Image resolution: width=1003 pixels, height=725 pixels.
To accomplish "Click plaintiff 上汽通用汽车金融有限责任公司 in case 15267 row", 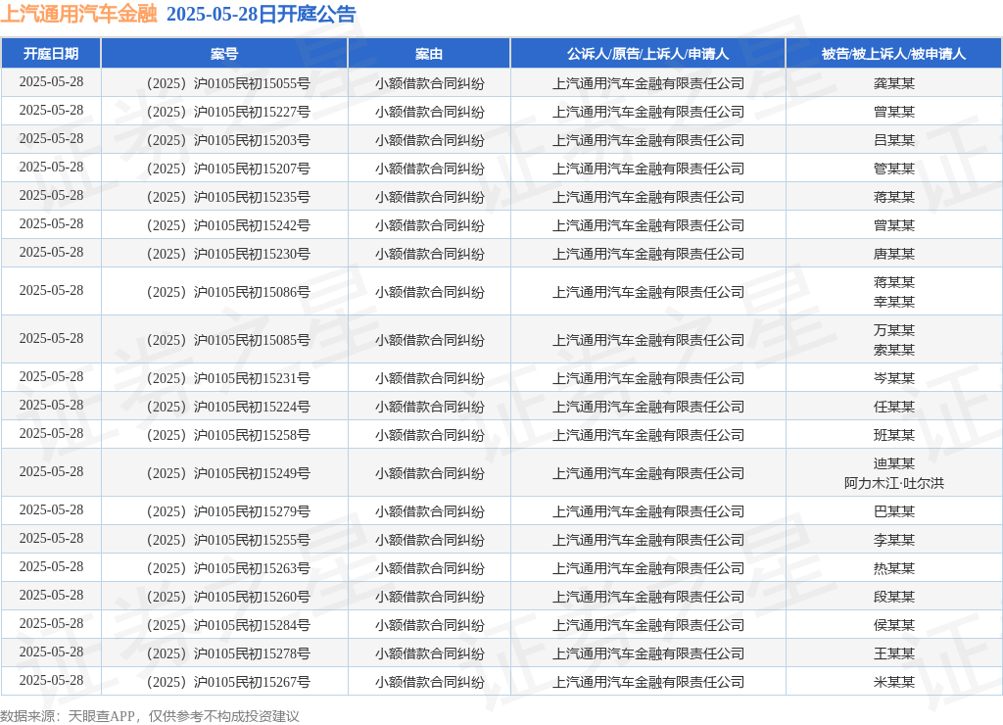I will coord(648,682).
